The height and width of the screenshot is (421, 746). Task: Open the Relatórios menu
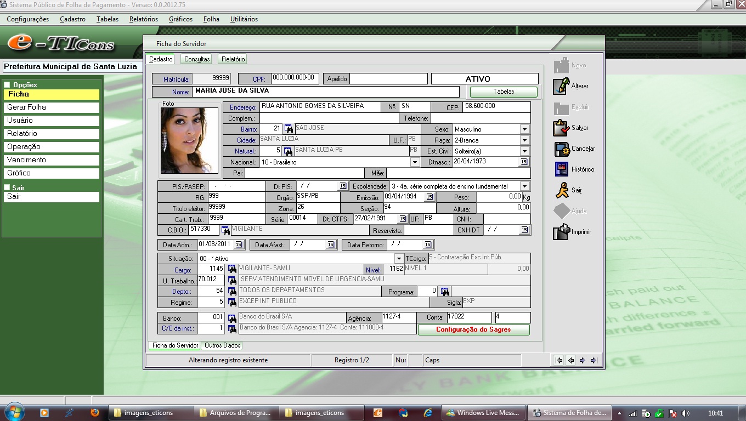pyautogui.click(x=144, y=19)
